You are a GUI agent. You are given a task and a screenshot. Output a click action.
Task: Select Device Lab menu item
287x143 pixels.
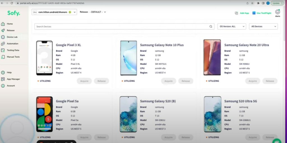tap(12, 37)
